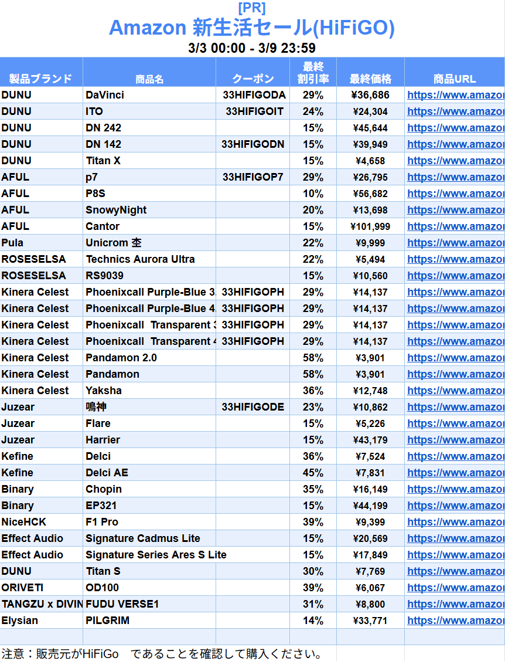Viewport: 505px width, 661px height.
Task: Select the product name Titan X
Action: click(x=103, y=161)
